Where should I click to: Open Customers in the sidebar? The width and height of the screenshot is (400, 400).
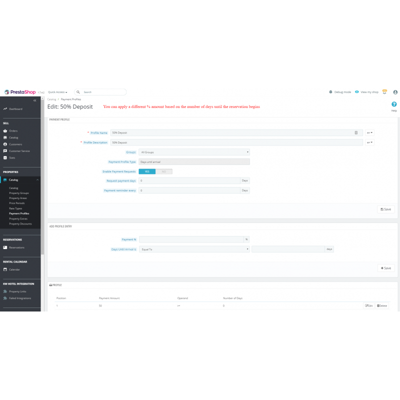(x=15, y=144)
